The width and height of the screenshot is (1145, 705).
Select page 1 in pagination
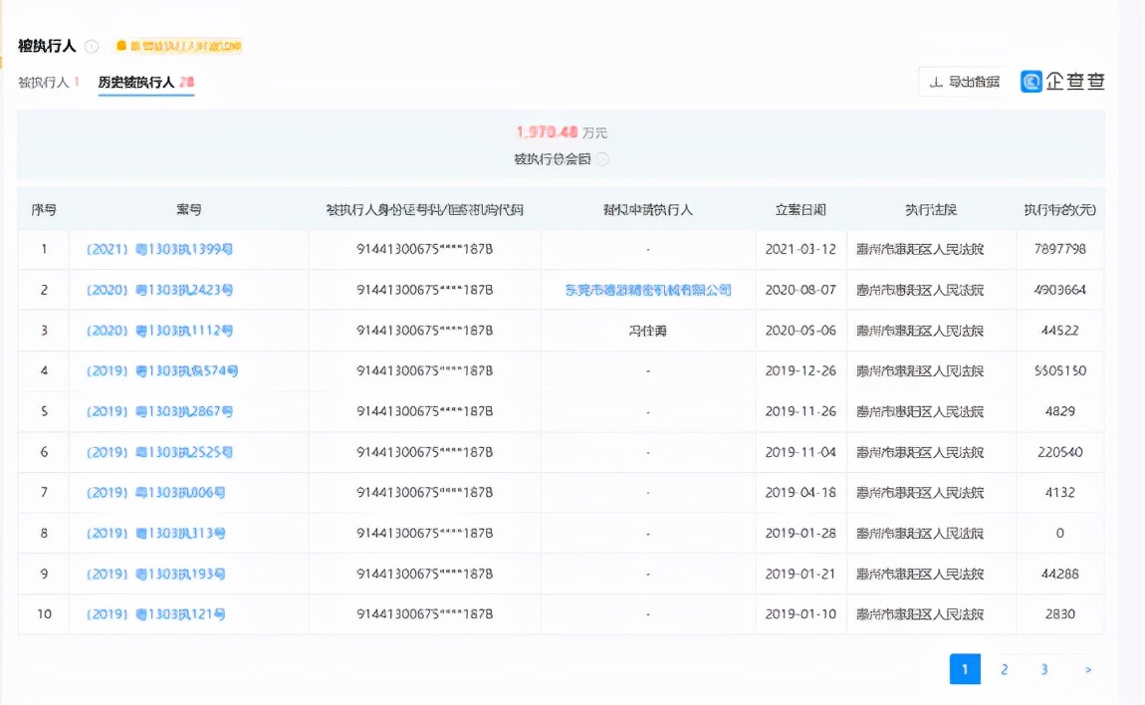click(964, 669)
